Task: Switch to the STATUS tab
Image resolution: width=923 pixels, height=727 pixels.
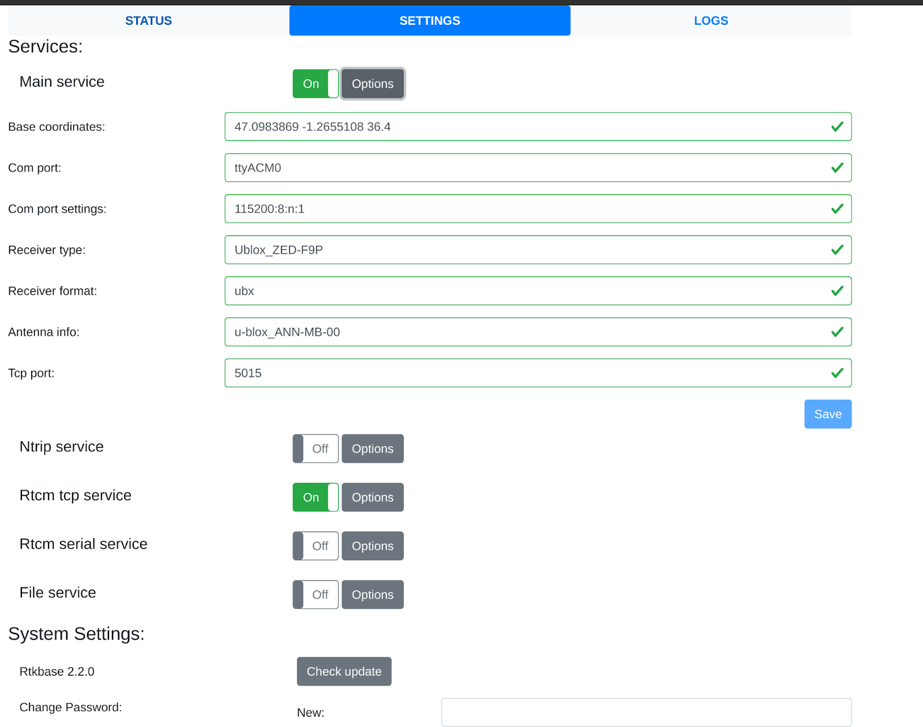Action: pyautogui.click(x=148, y=21)
